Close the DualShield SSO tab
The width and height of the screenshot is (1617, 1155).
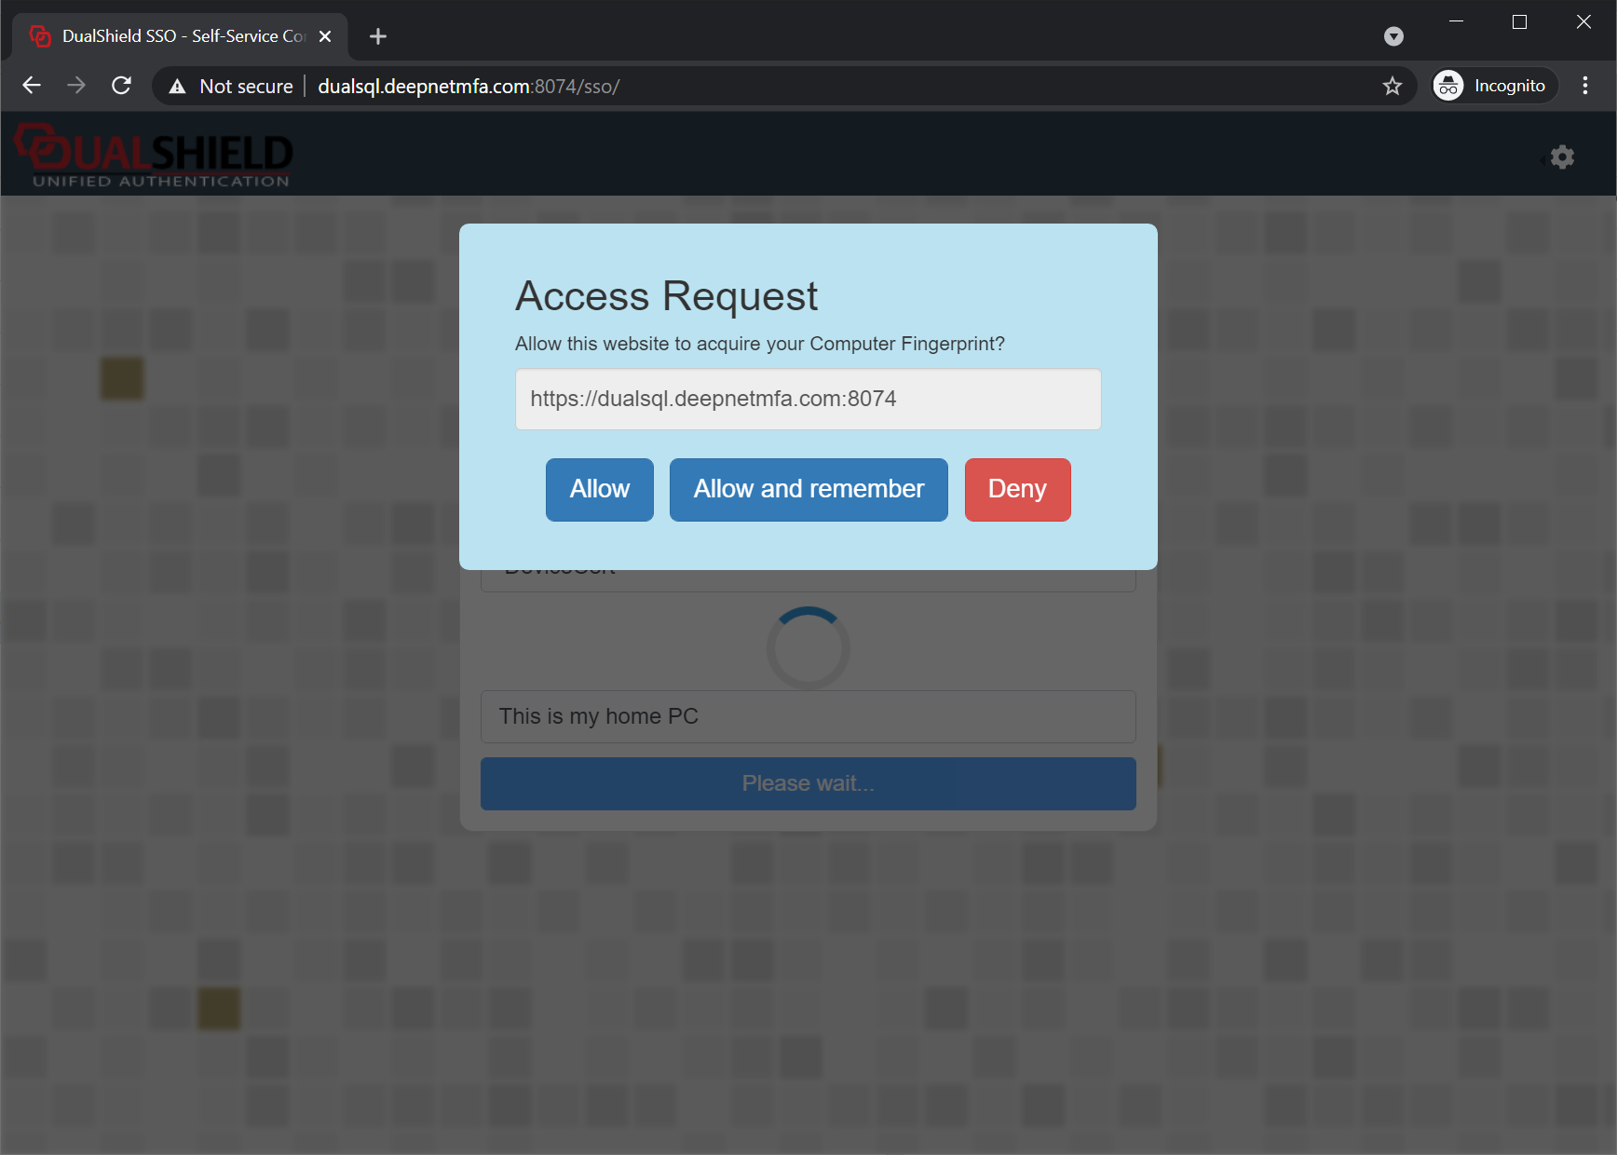pyautogui.click(x=325, y=36)
